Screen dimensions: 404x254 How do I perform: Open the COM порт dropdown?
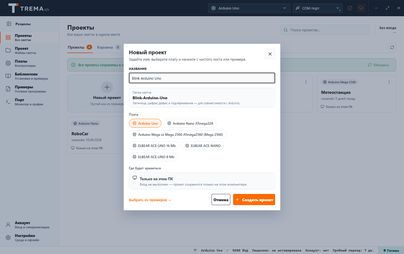(x=317, y=8)
